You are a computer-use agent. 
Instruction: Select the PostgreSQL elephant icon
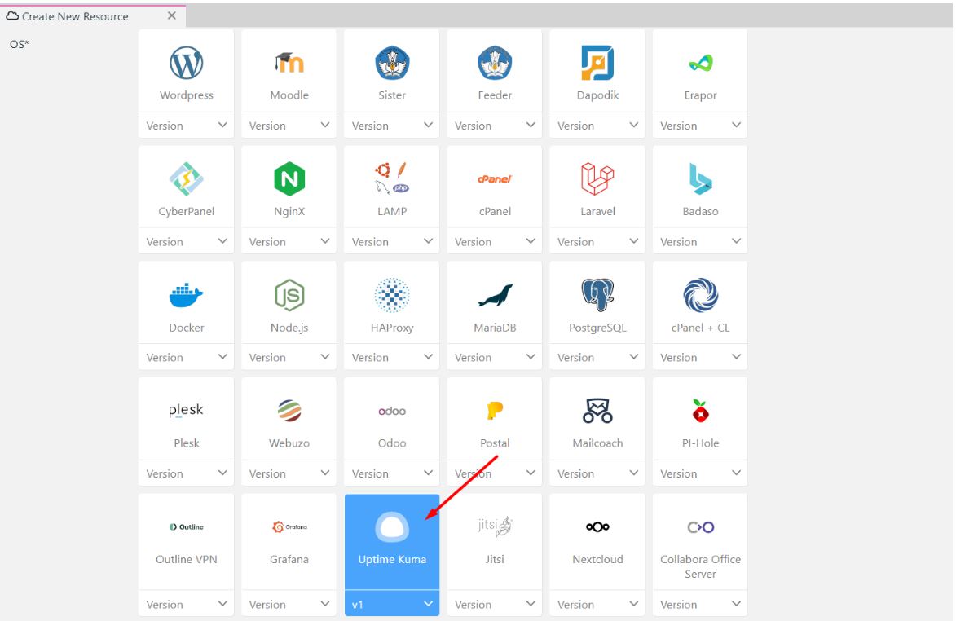point(597,295)
